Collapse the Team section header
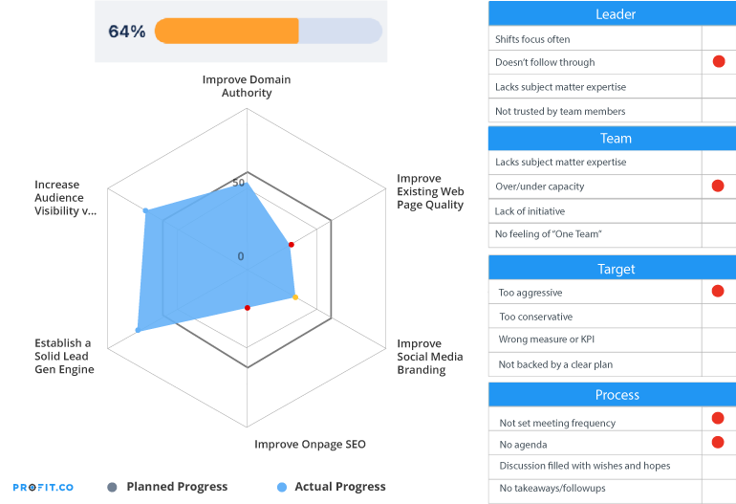 pos(612,138)
